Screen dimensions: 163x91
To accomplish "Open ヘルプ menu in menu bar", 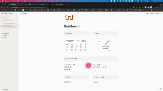I will [56, 1].
